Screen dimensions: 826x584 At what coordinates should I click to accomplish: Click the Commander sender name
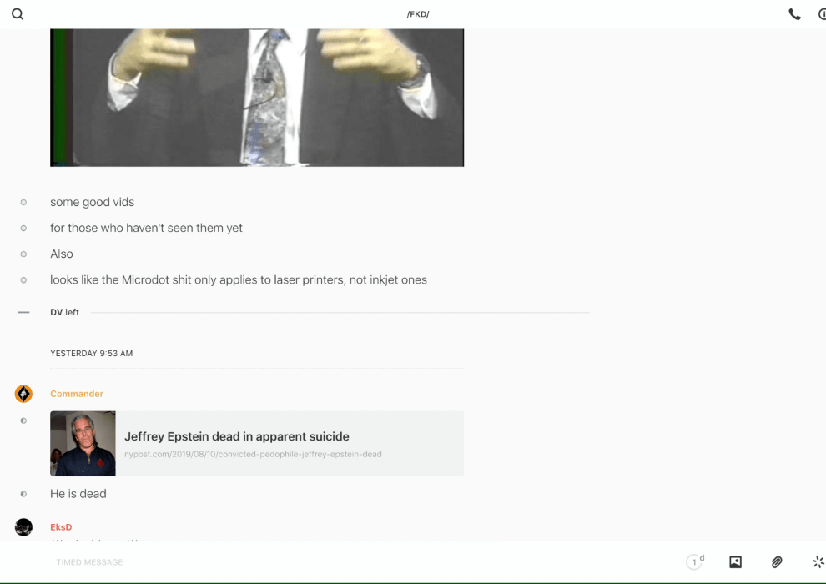[x=77, y=394]
